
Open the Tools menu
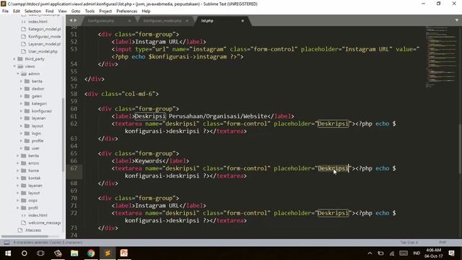[90, 12]
